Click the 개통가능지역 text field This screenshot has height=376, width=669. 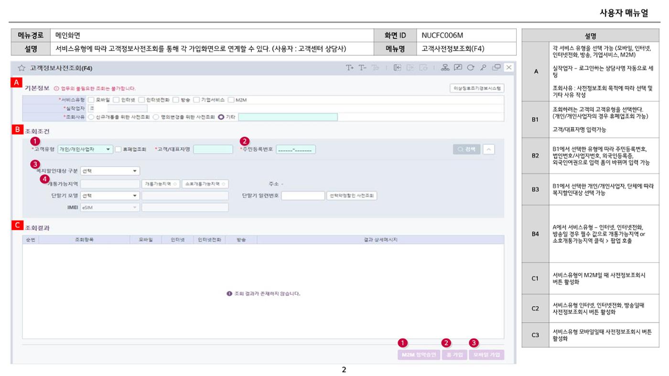110,184
